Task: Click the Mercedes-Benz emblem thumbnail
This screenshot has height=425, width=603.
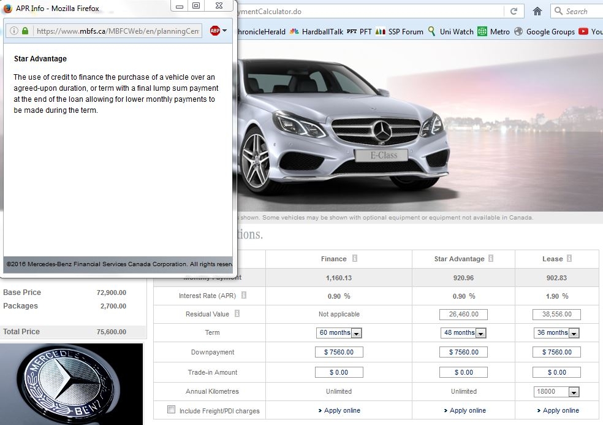Action: [72, 384]
